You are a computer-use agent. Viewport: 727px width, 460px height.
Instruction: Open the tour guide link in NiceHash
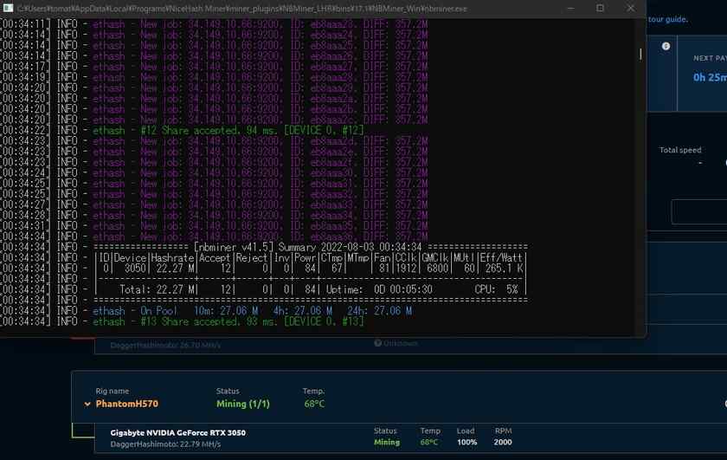tap(667, 19)
